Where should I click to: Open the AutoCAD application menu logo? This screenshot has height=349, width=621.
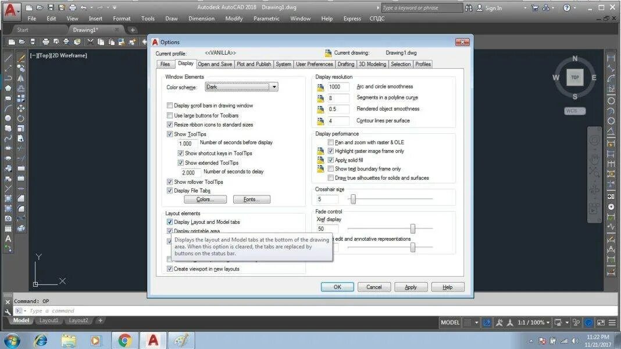point(10,10)
